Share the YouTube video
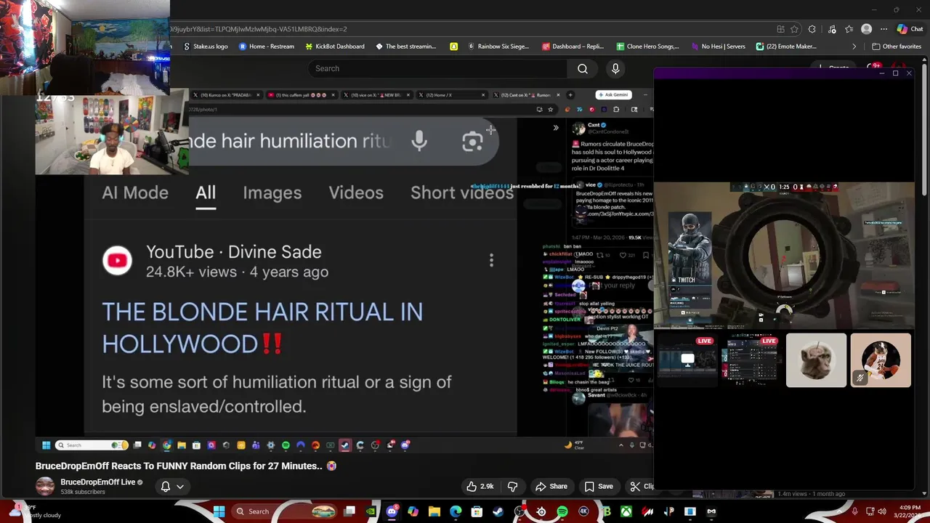 click(551, 487)
